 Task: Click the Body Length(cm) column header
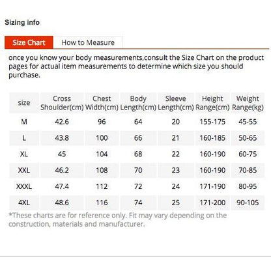(138, 103)
